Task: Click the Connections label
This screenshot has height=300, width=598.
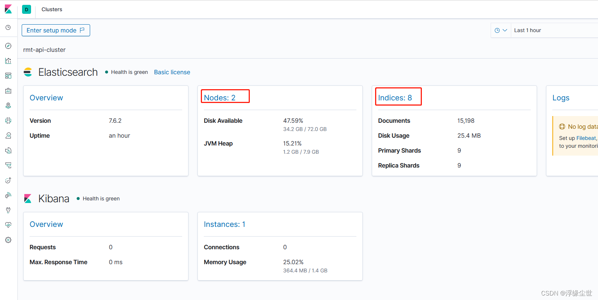Action: click(221, 247)
